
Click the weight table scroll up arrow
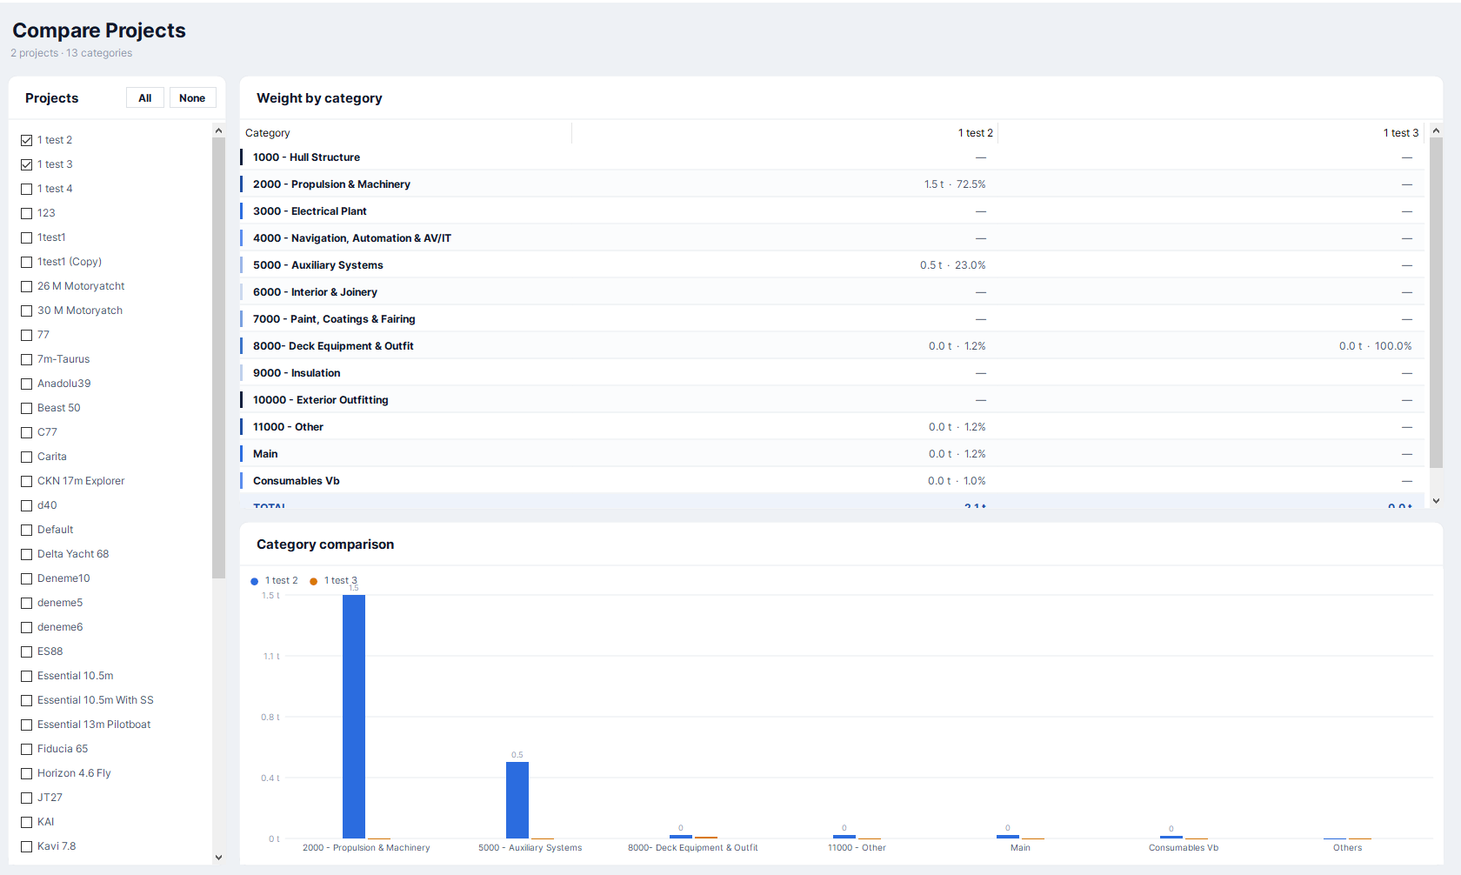click(x=1436, y=130)
